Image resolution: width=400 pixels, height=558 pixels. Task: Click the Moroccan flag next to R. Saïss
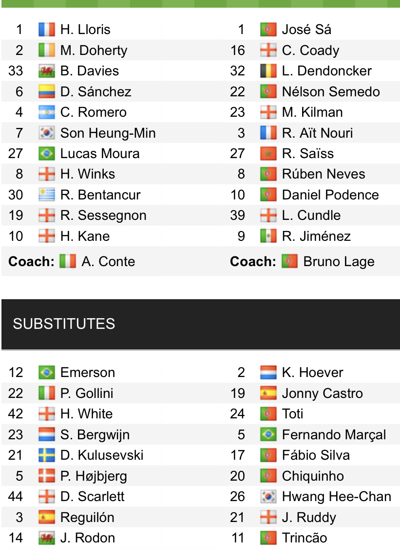268,154
